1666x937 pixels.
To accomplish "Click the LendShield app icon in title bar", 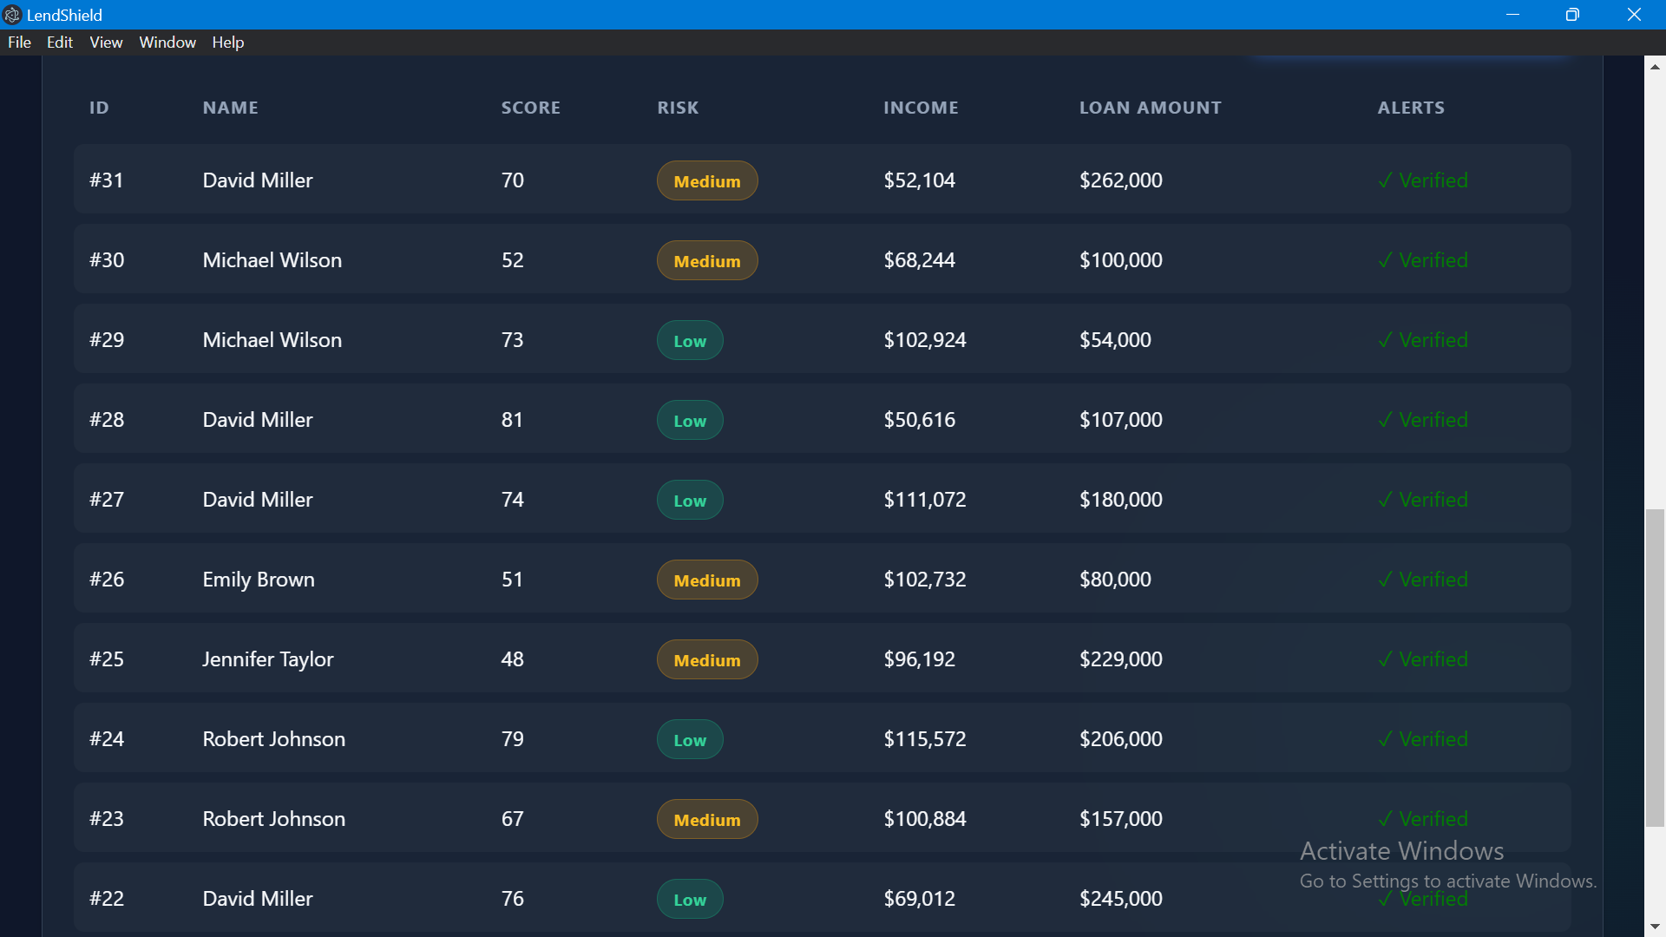I will tap(12, 15).
